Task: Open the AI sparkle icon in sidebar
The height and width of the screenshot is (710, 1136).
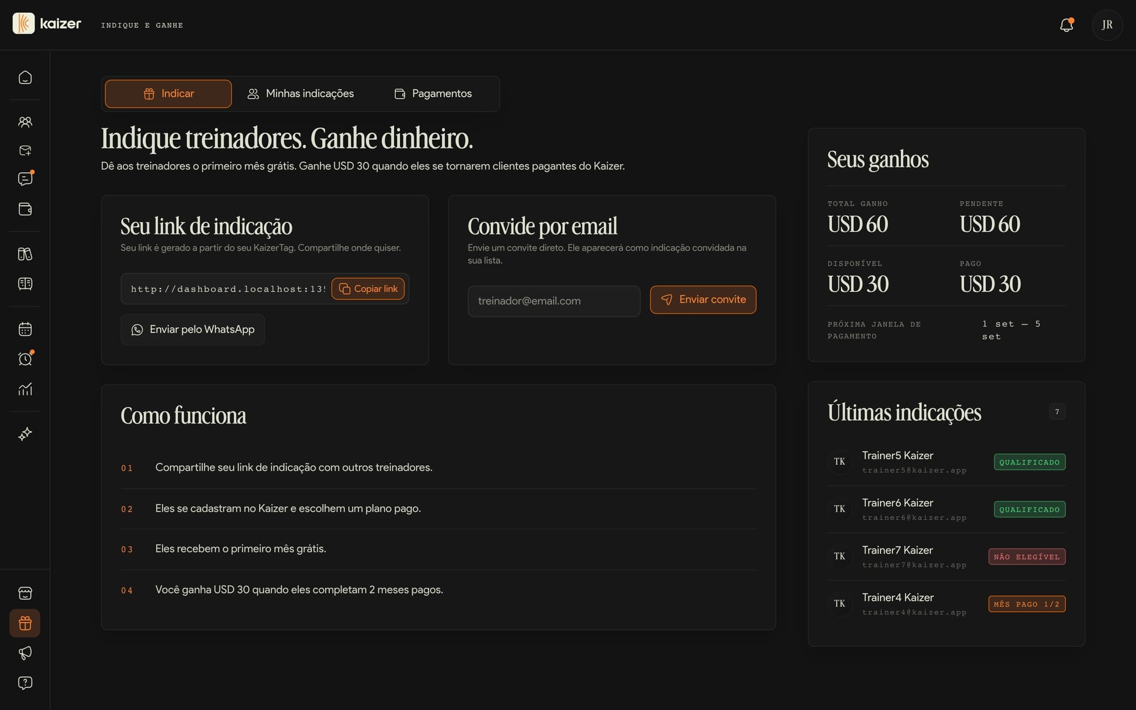Action: coord(25,434)
